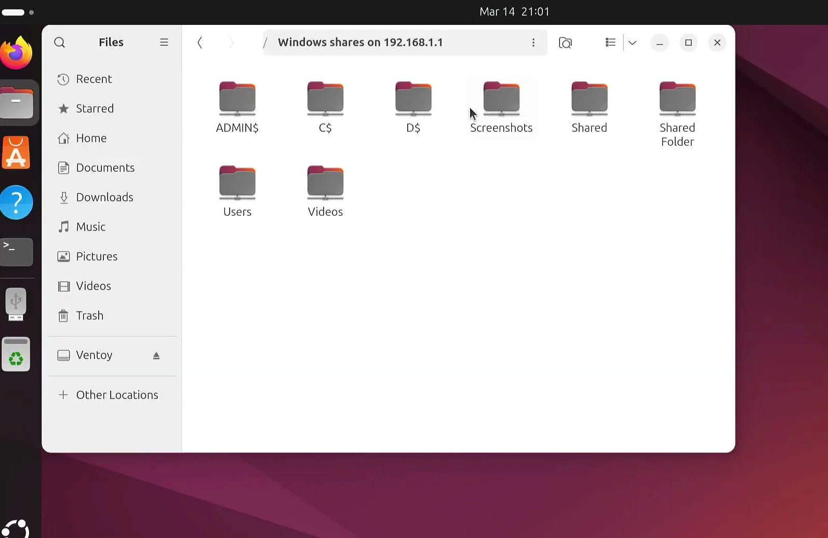The image size is (828, 538).
Task: Select the Shared Folder share icon
Action: pos(677,114)
